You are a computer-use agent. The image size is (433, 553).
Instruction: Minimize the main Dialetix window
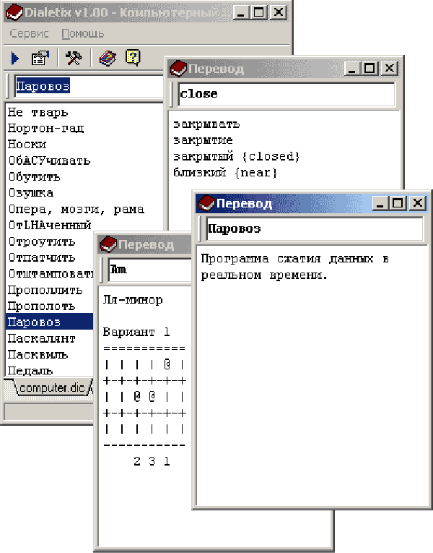point(242,12)
